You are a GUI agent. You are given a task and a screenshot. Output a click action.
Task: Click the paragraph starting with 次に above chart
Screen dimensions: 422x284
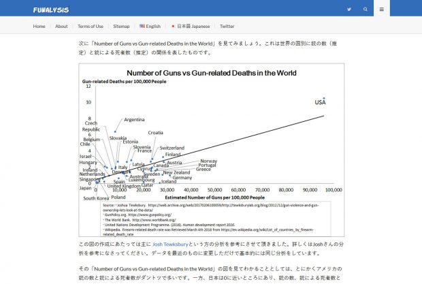208,48
